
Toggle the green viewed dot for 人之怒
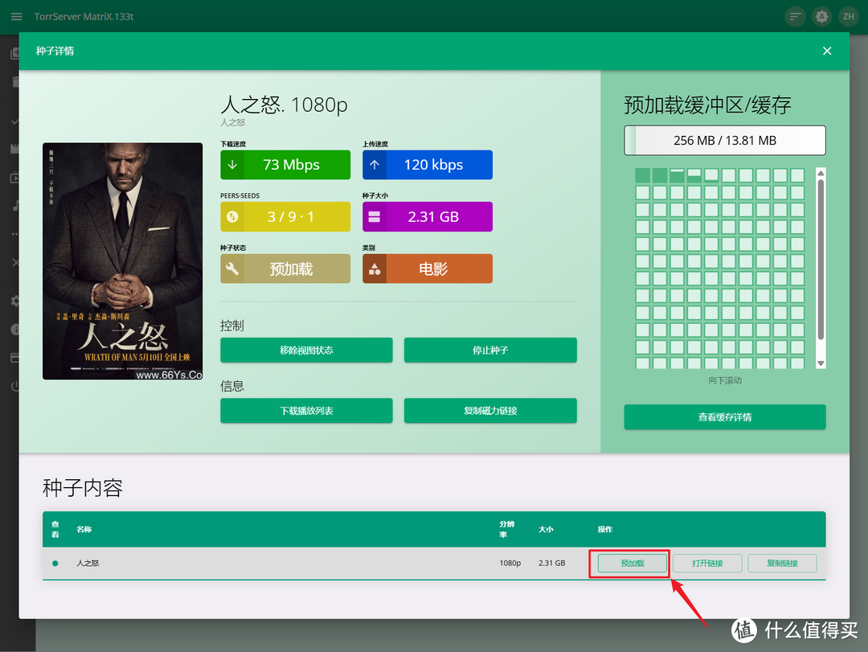pos(55,563)
